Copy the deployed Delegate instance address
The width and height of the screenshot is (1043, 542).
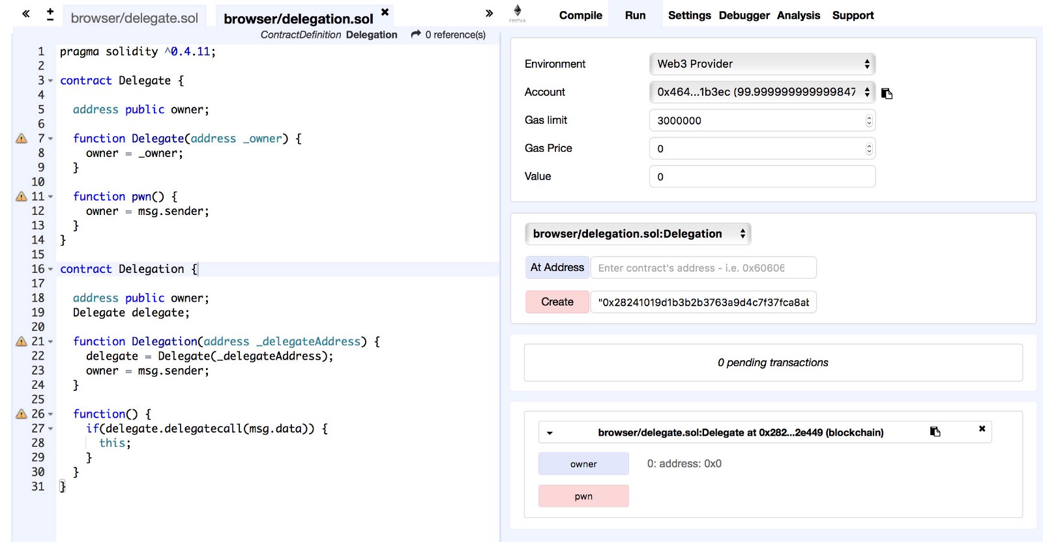click(935, 432)
